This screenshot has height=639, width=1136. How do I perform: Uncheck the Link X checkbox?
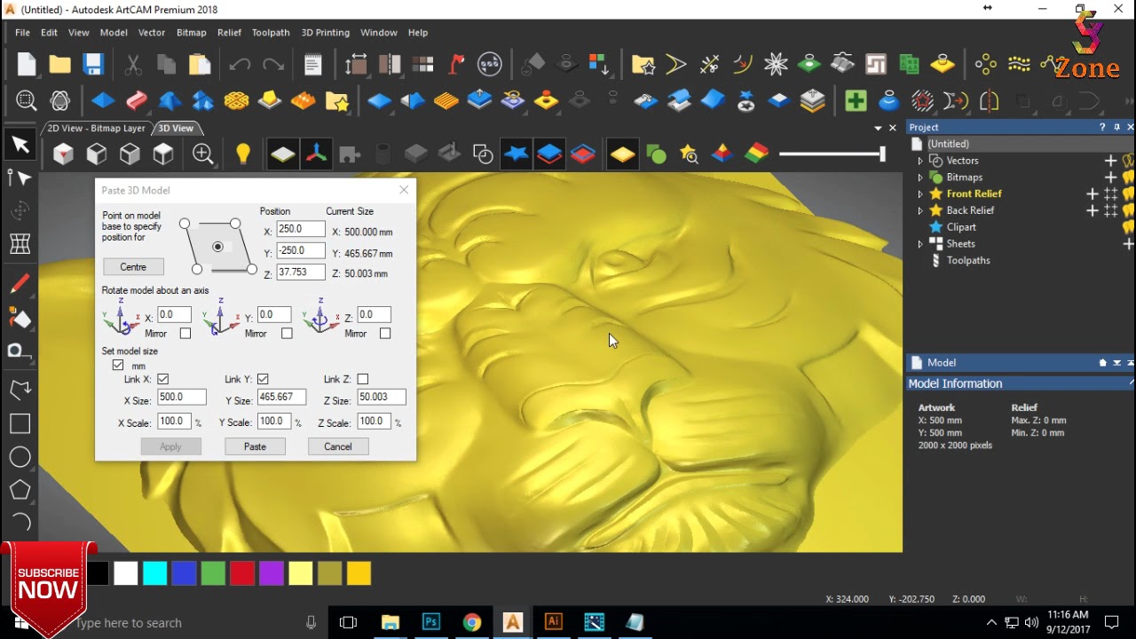pos(163,380)
